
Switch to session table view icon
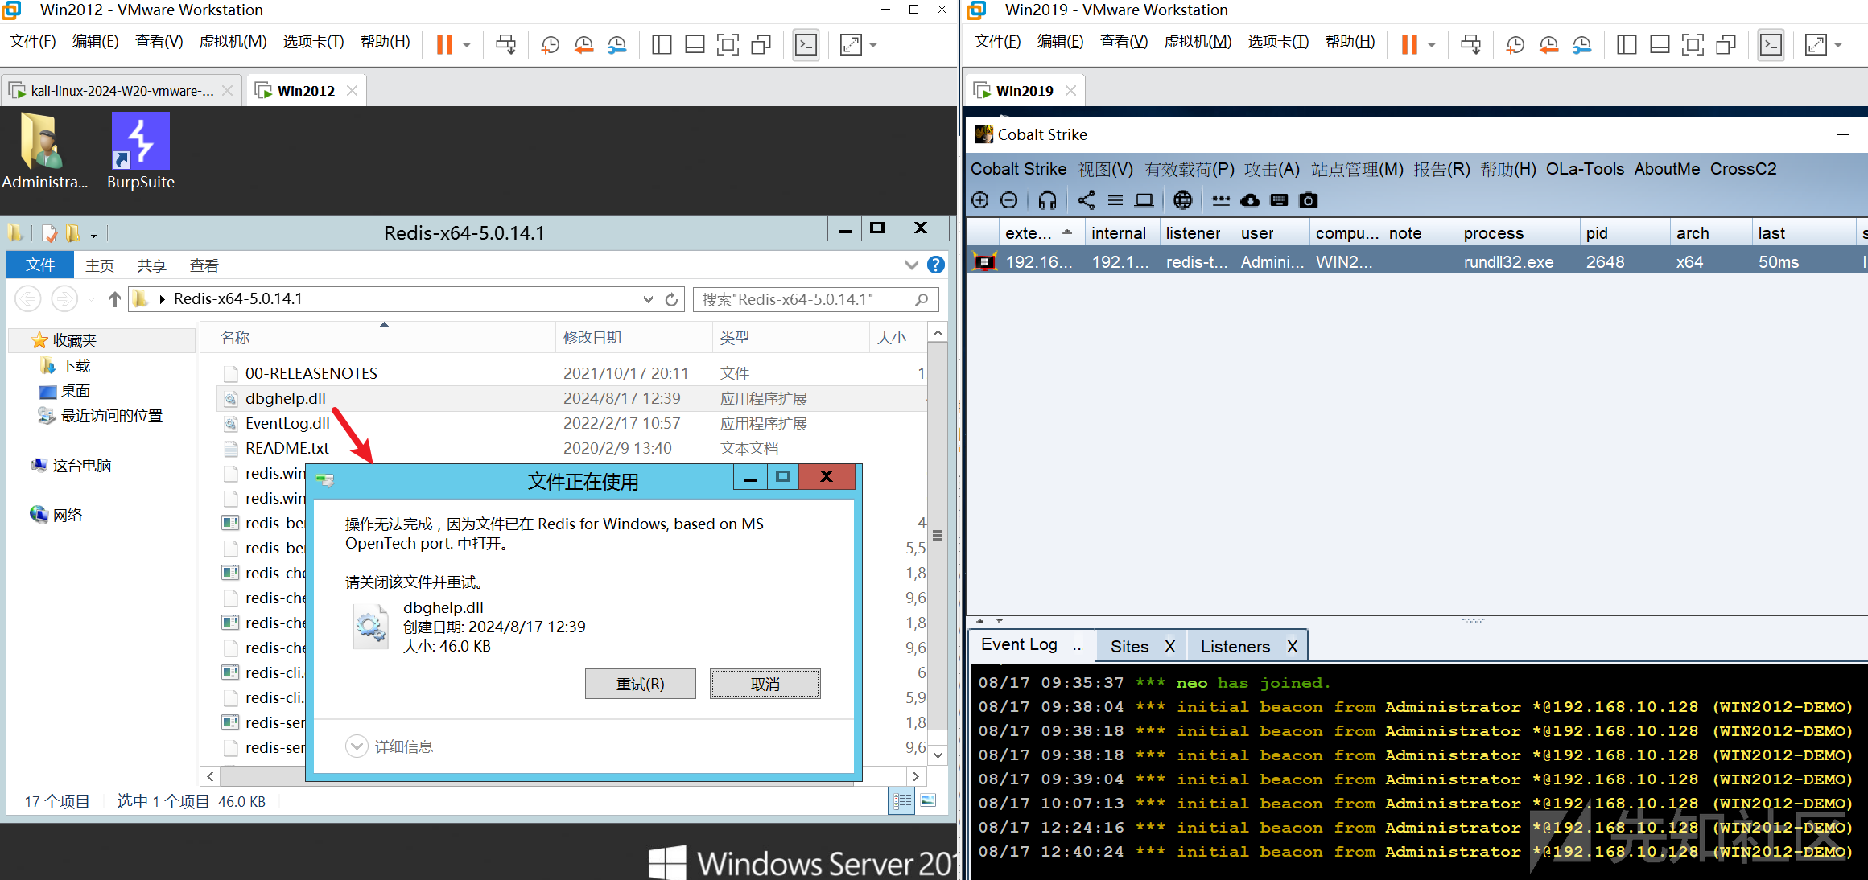click(1115, 200)
